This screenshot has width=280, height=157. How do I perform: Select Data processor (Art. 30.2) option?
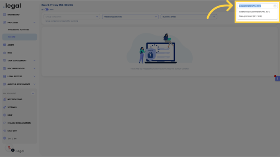250,16
